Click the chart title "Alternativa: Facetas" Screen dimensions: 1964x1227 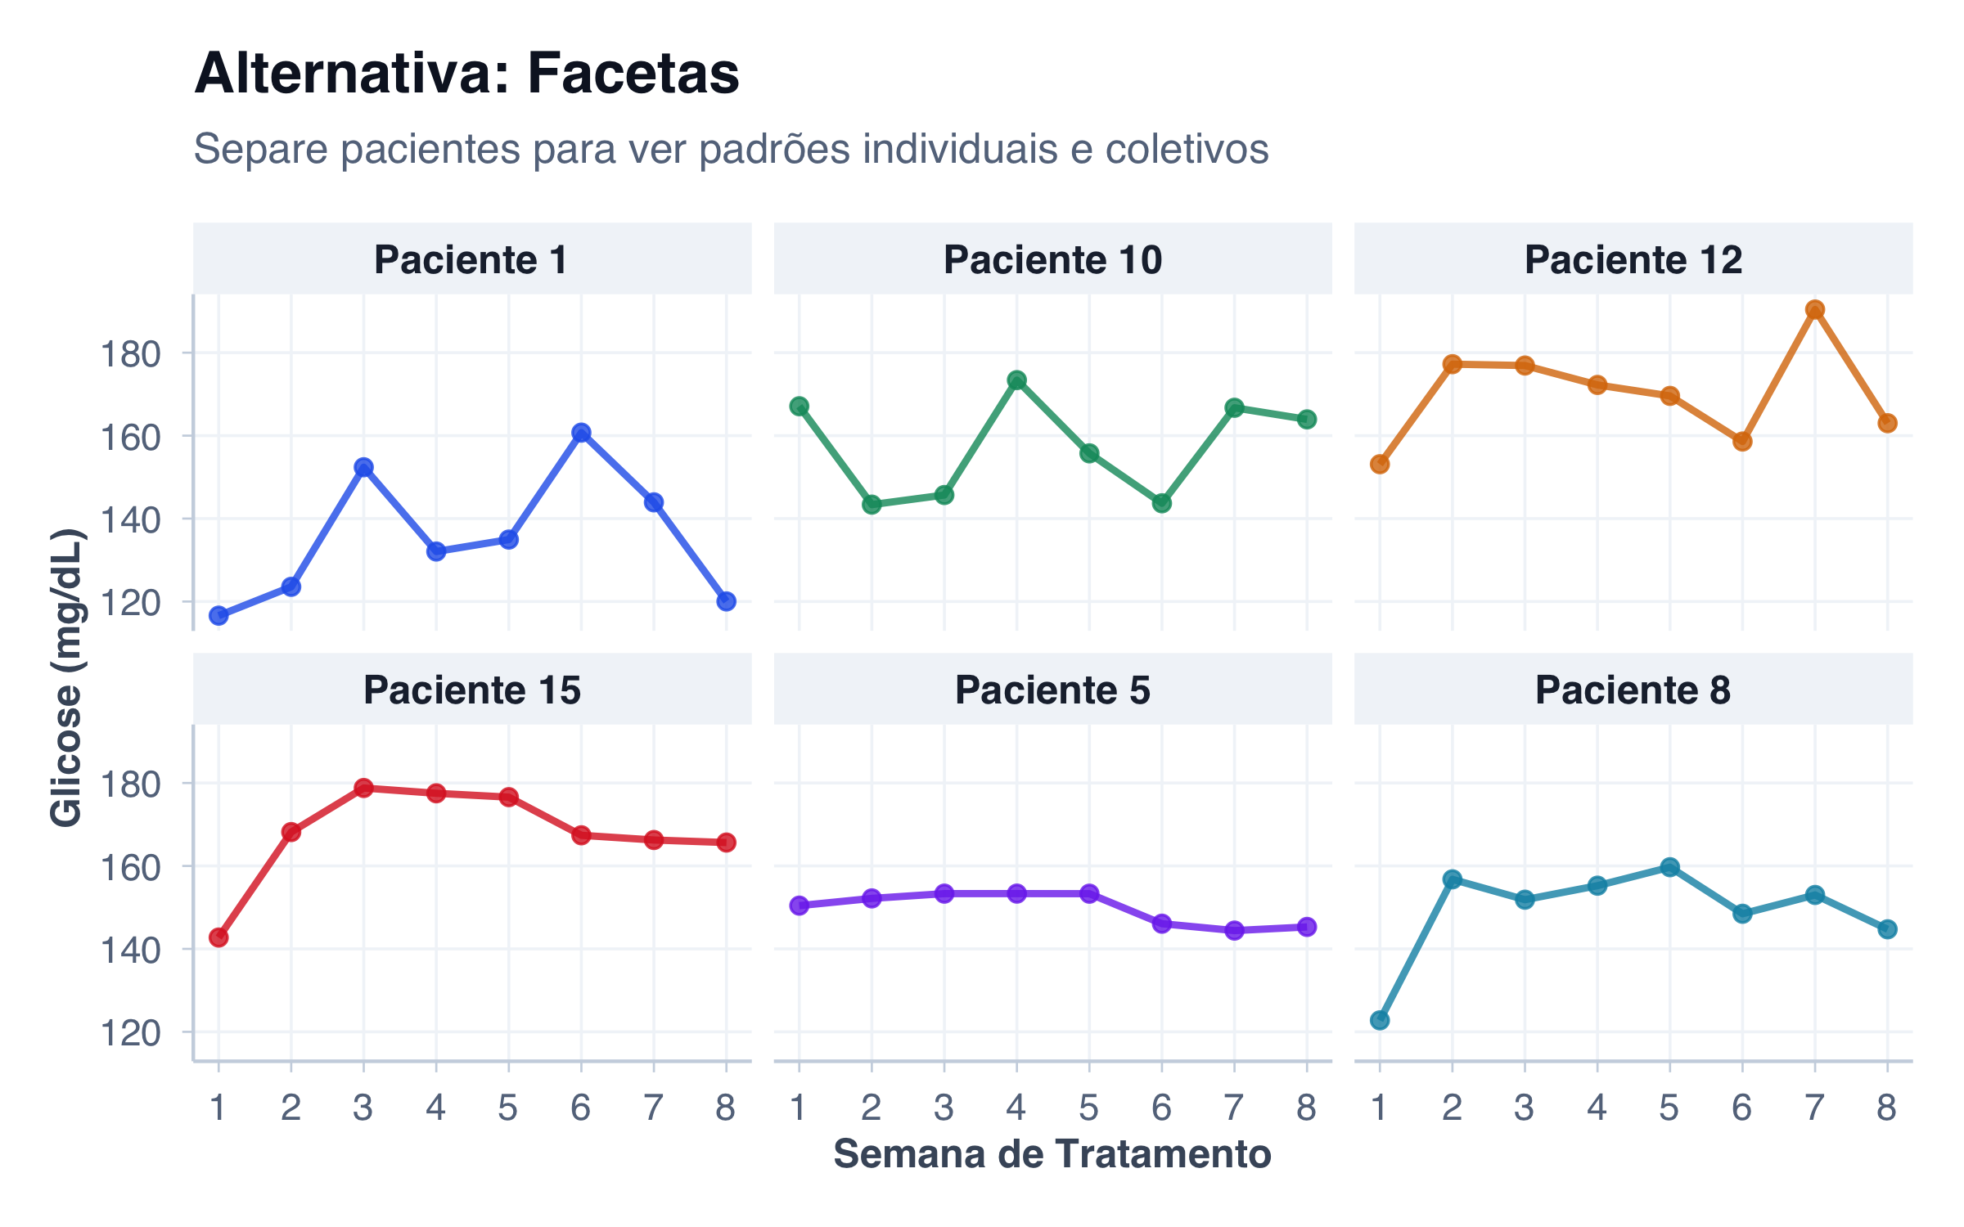click(x=466, y=74)
